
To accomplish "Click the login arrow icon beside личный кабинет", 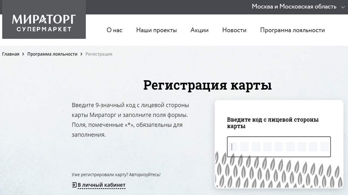I will pos(74,185).
